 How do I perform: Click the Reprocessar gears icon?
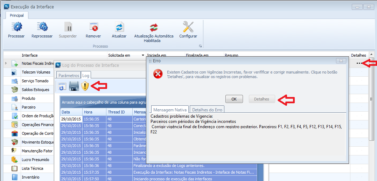coord(42,27)
